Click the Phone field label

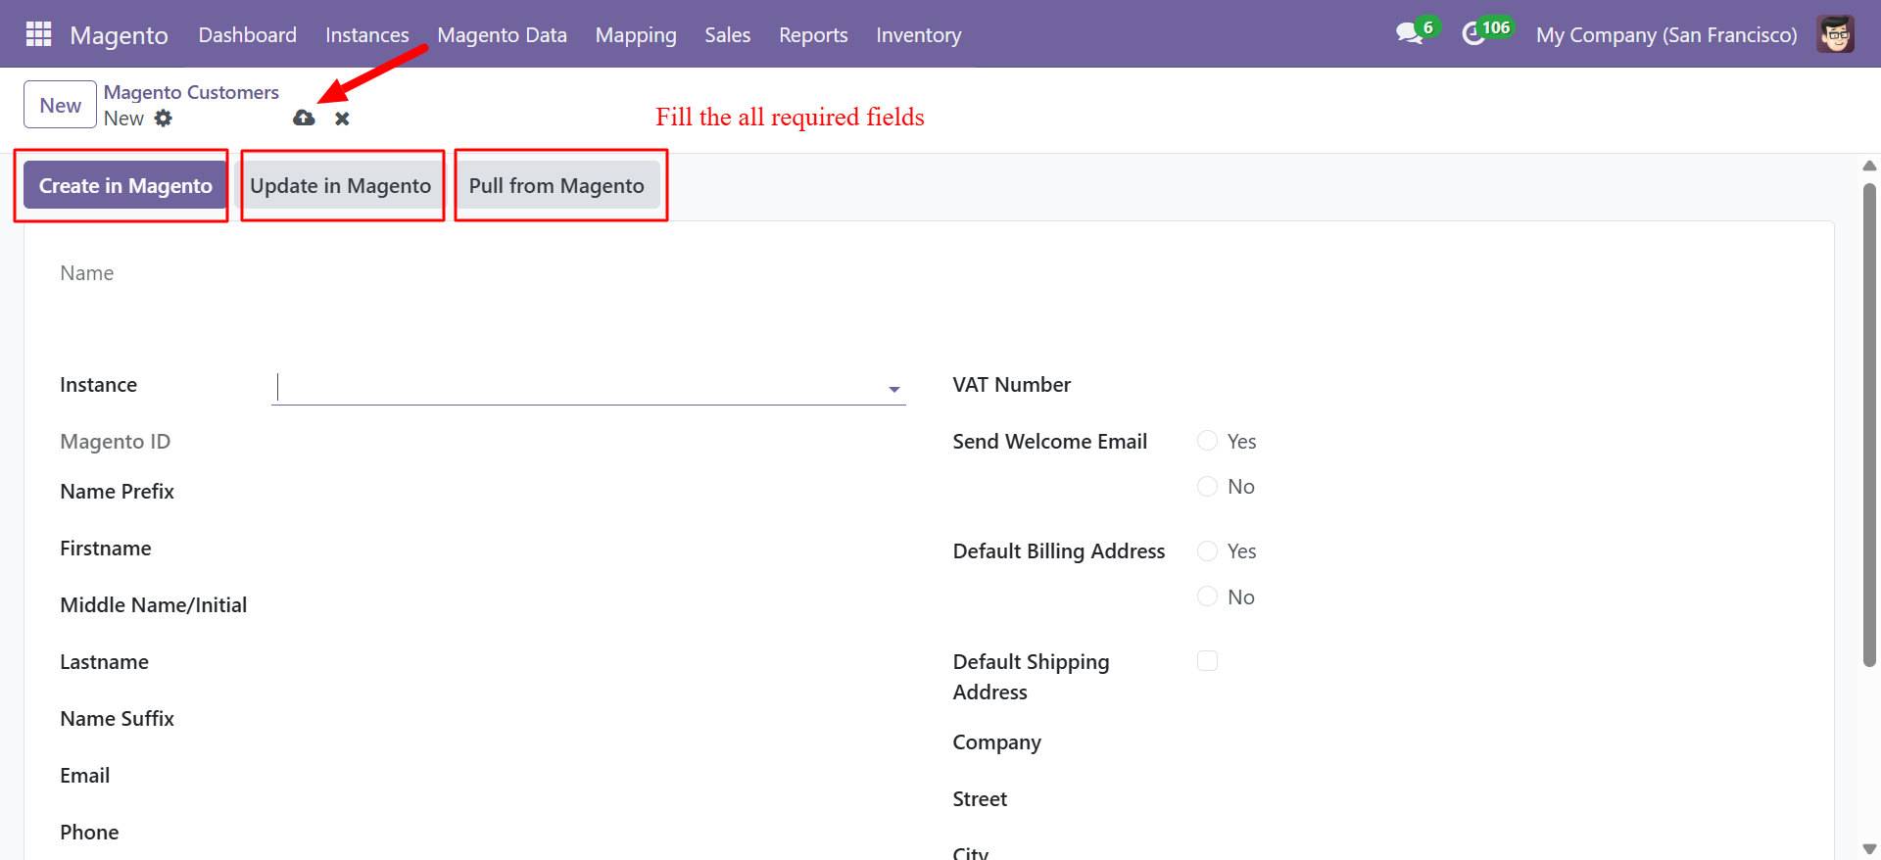(89, 833)
